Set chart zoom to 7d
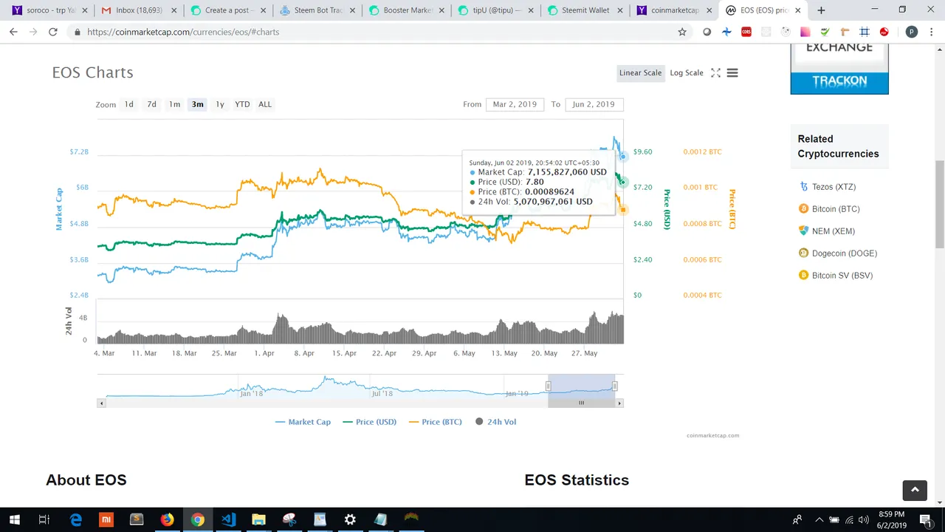 tap(151, 104)
